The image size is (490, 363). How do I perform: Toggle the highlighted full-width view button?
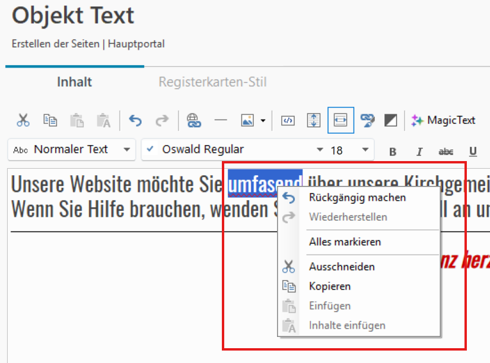[341, 120]
